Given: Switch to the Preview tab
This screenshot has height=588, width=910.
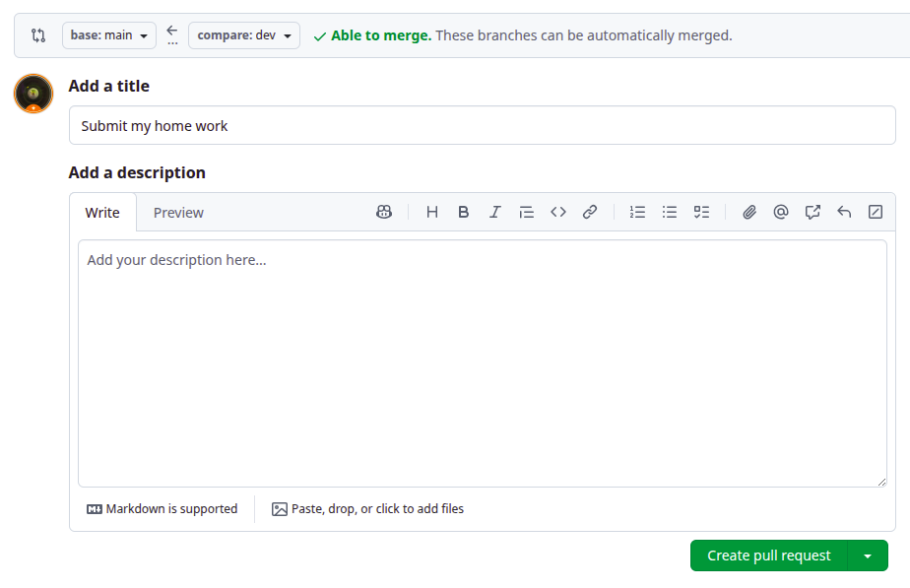Looking at the screenshot, I should tap(177, 212).
